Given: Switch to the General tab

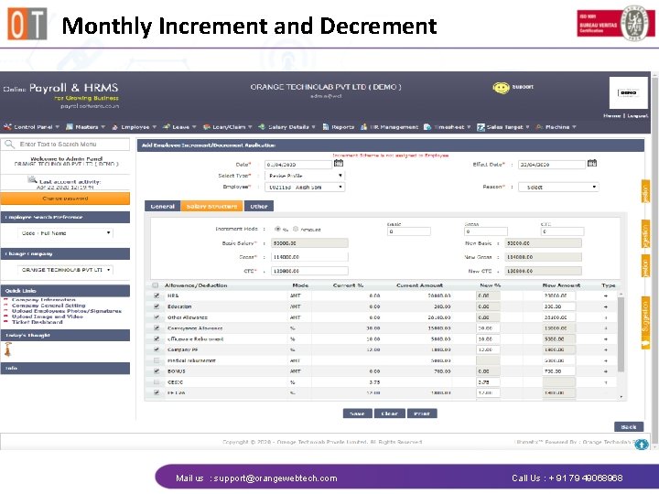Looking at the screenshot, I should [162, 206].
